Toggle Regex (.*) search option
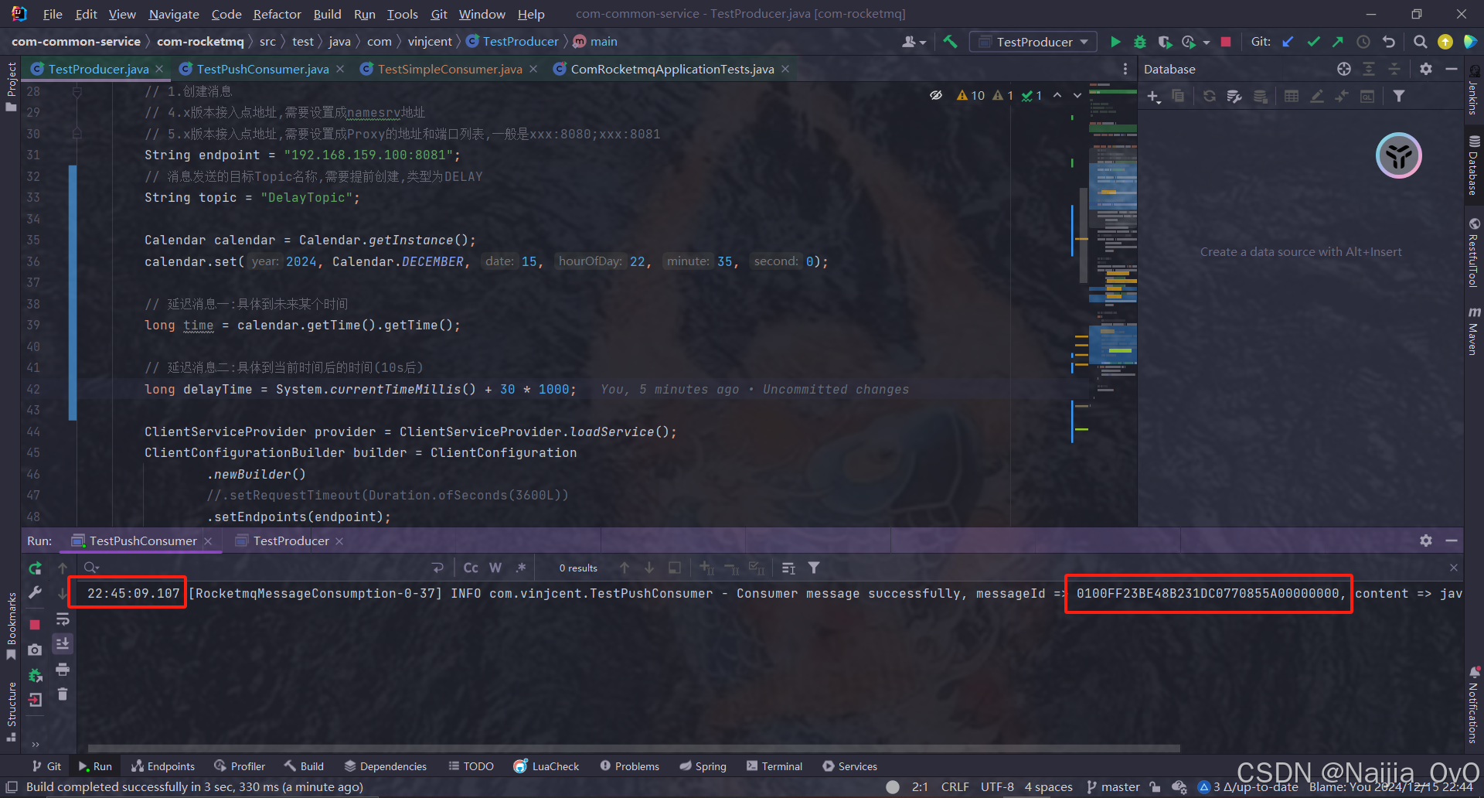The width and height of the screenshot is (1484, 798). pos(521,568)
